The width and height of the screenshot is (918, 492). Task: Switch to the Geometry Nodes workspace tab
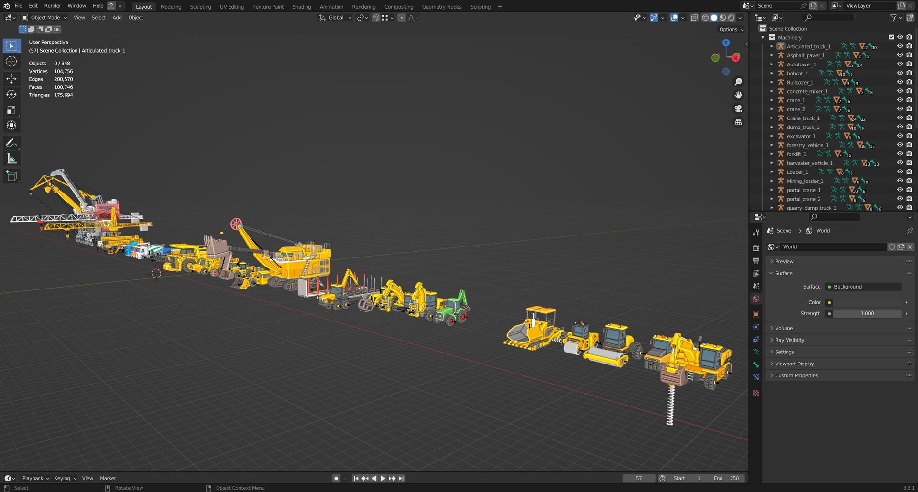442,7
